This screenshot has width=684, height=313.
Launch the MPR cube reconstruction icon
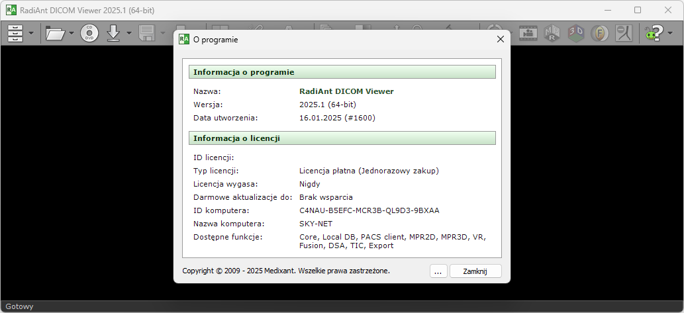[x=552, y=32]
